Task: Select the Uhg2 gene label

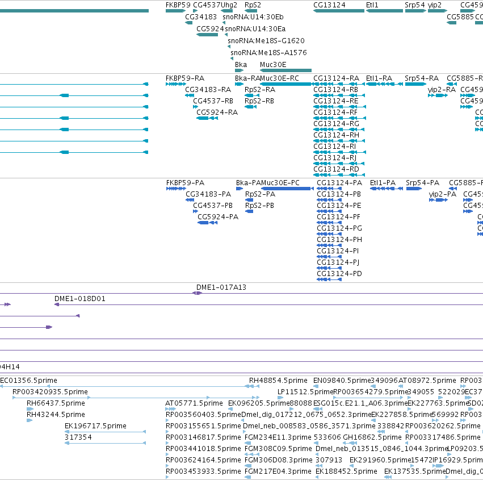Action: 229,5
